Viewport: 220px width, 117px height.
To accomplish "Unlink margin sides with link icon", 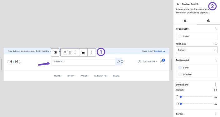I will (x=216, y=90).
